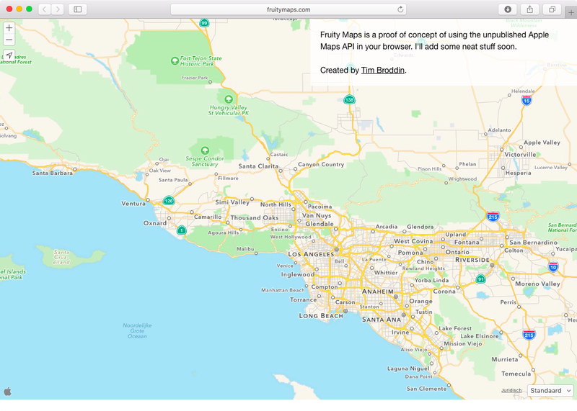Viewport: 577px width, 411px height.
Task: Click Route 138 highway shield
Action: [349, 99]
